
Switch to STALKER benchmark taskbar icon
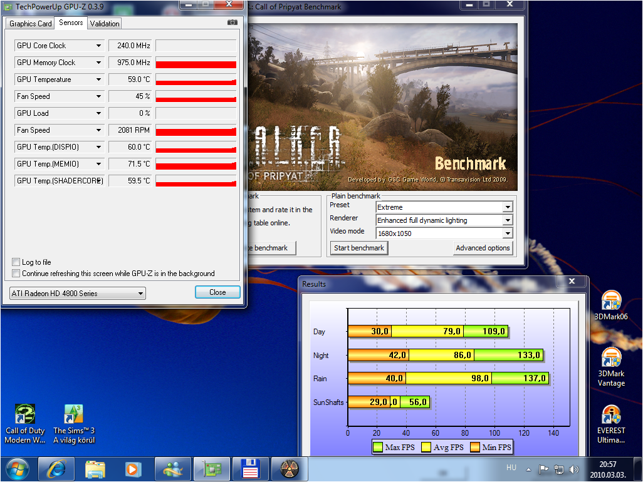click(289, 469)
